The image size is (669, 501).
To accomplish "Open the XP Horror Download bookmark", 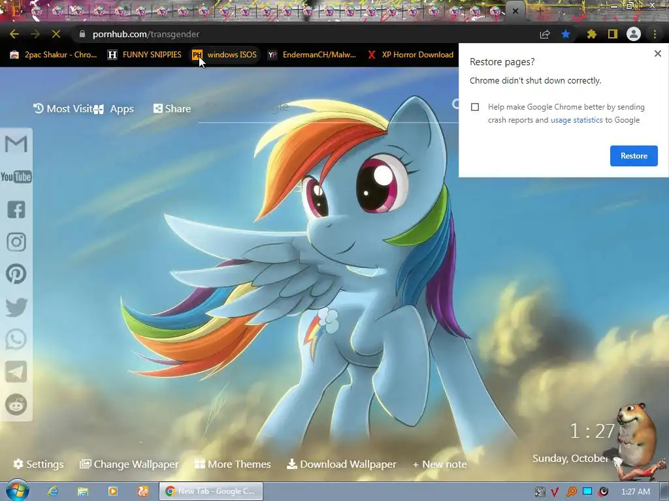I will [410, 55].
